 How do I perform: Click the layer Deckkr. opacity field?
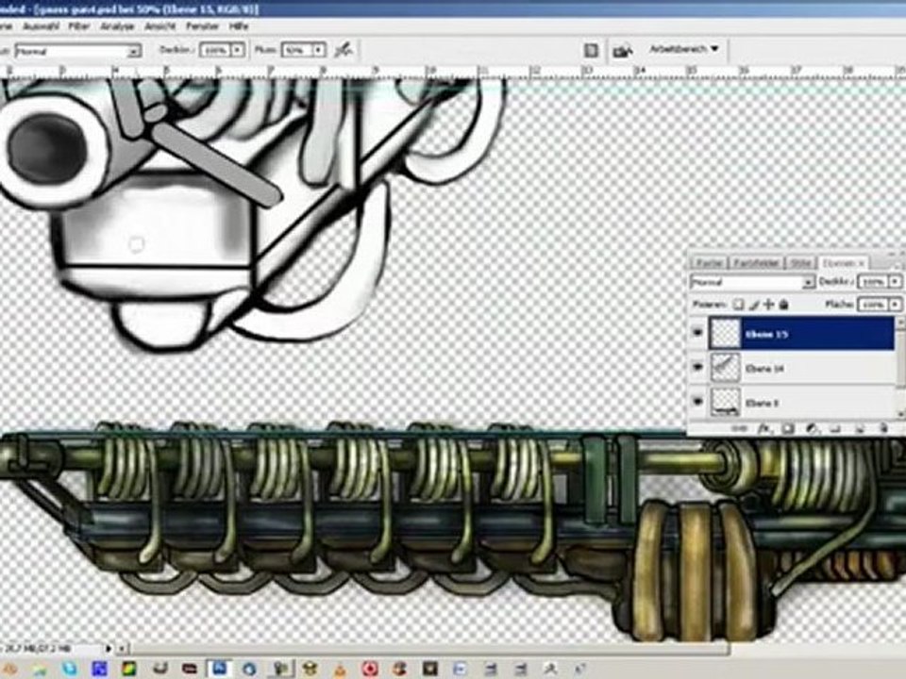(872, 282)
